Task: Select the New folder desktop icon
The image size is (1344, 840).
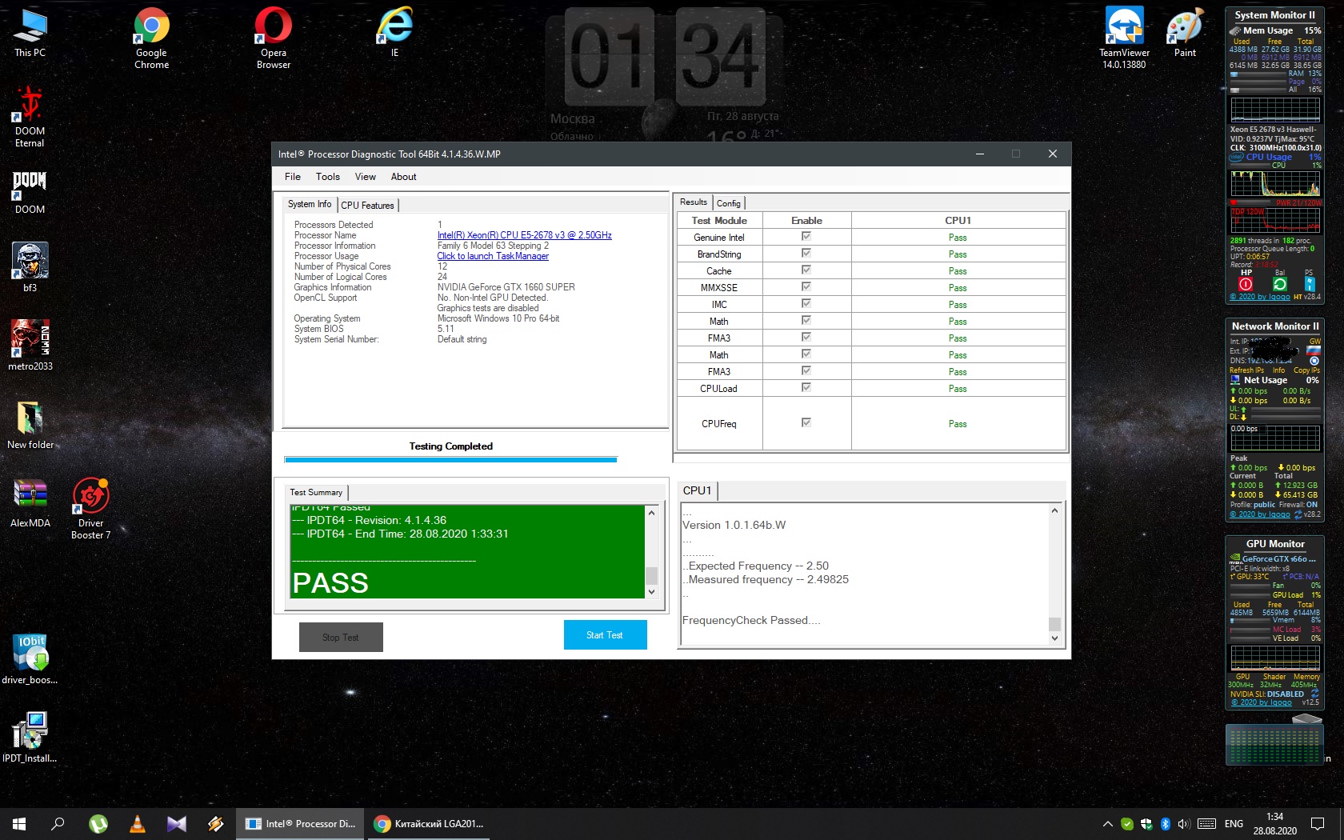Action: point(30,425)
